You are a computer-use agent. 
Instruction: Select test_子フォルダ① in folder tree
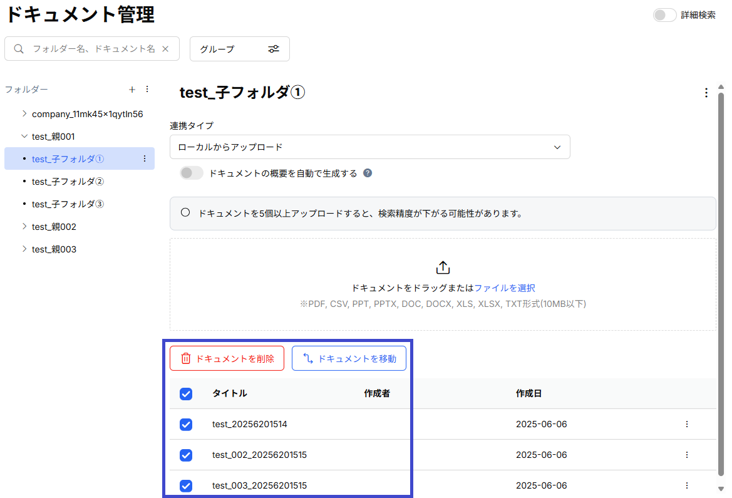[x=68, y=159]
